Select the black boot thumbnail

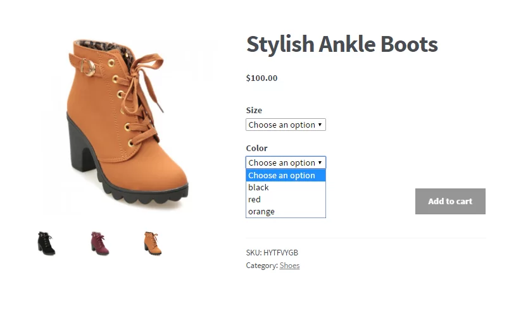(46, 243)
